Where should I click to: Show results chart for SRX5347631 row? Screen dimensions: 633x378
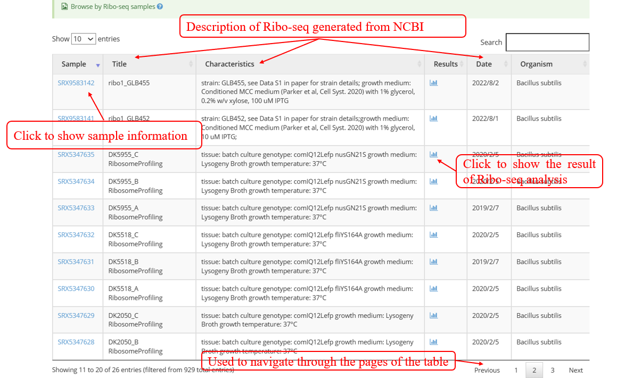click(433, 262)
